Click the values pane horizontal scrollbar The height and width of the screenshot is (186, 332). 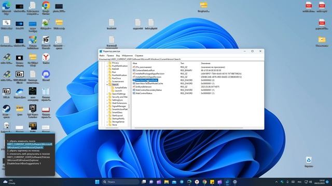pos(188,128)
